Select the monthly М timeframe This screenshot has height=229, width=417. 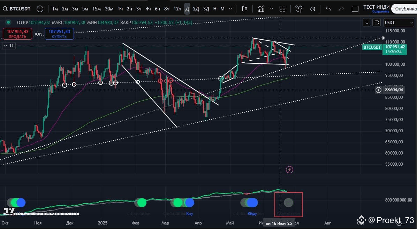(222, 9)
